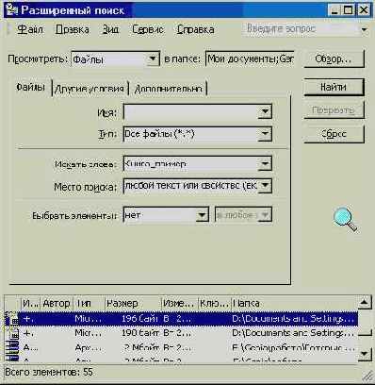
Task: Click the Сброс button
Action: pyautogui.click(x=334, y=134)
